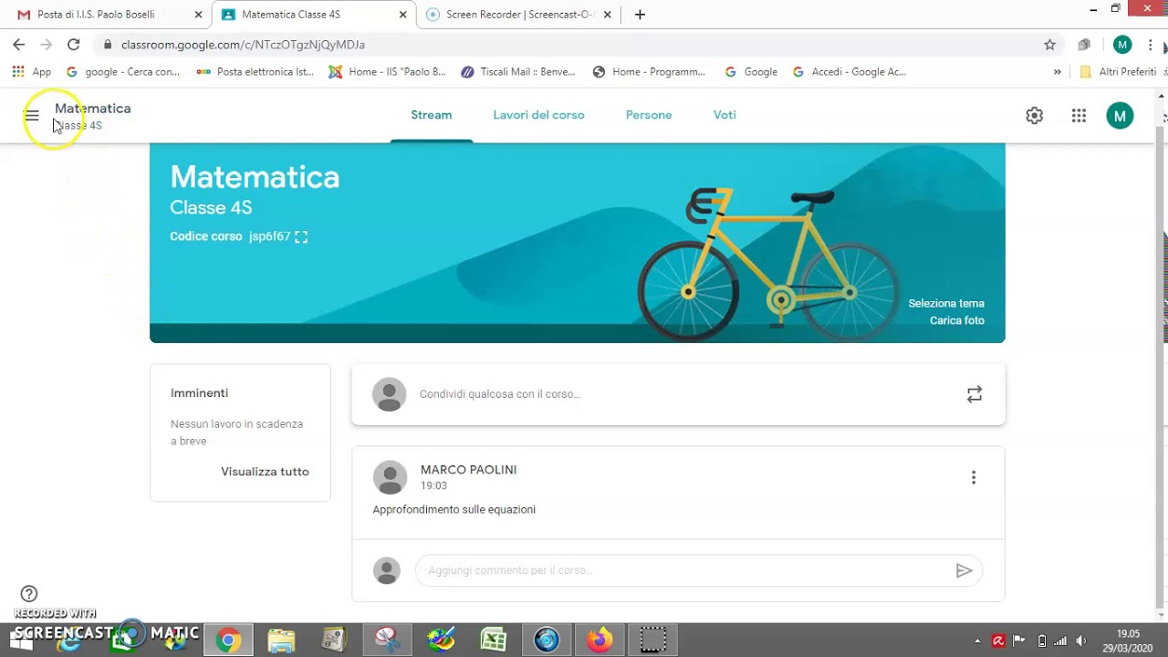
Task: Close the Matematica Classe 4S tab
Action: [402, 15]
